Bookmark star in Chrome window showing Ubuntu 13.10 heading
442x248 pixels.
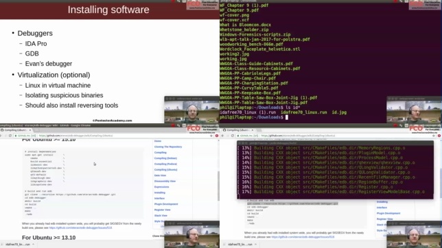click(211, 136)
